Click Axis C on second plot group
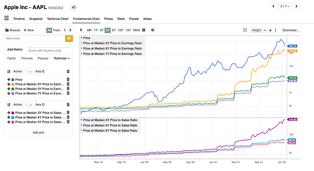The width and height of the screenshot is (314, 171). [x=40, y=105]
